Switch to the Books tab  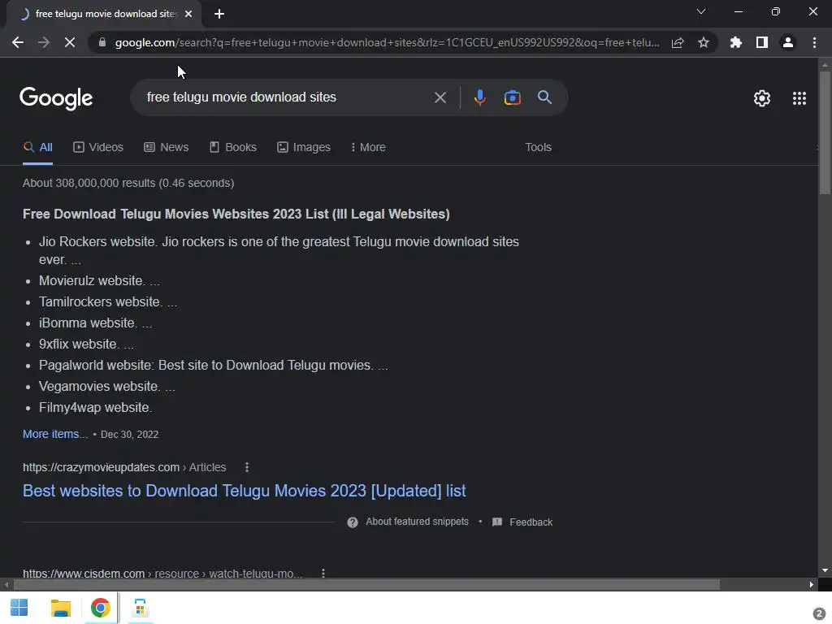tap(233, 148)
